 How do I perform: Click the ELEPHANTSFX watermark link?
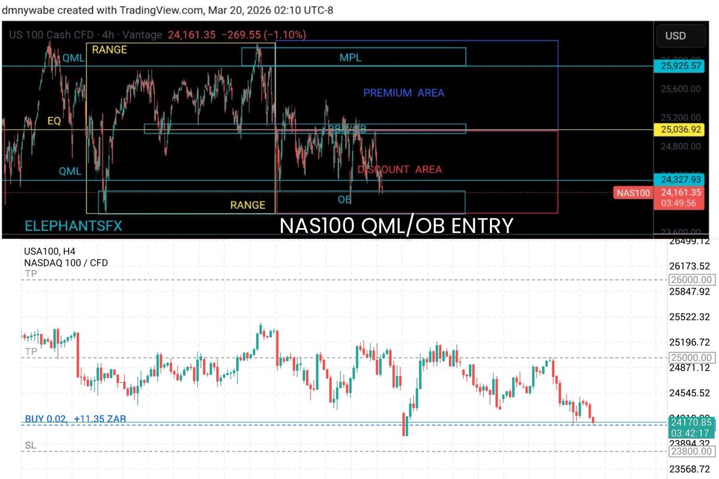coord(72,226)
